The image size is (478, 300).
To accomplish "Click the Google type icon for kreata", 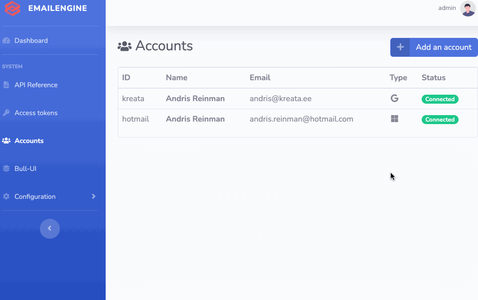I will [x=394, y=98].
